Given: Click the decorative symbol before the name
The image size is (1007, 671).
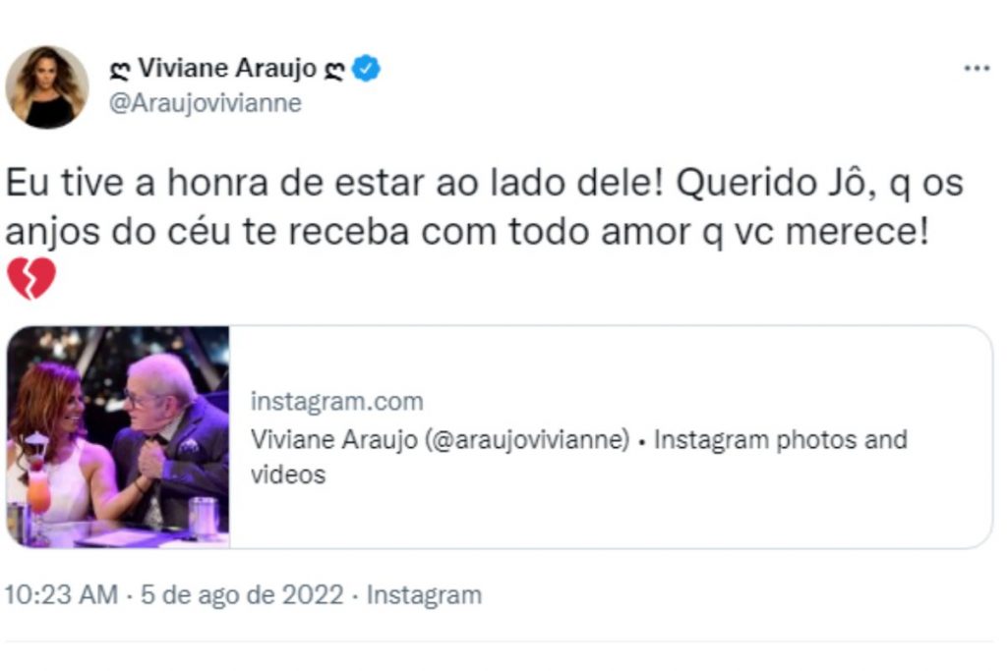Looking at the screenshot, I should point(122,69).
